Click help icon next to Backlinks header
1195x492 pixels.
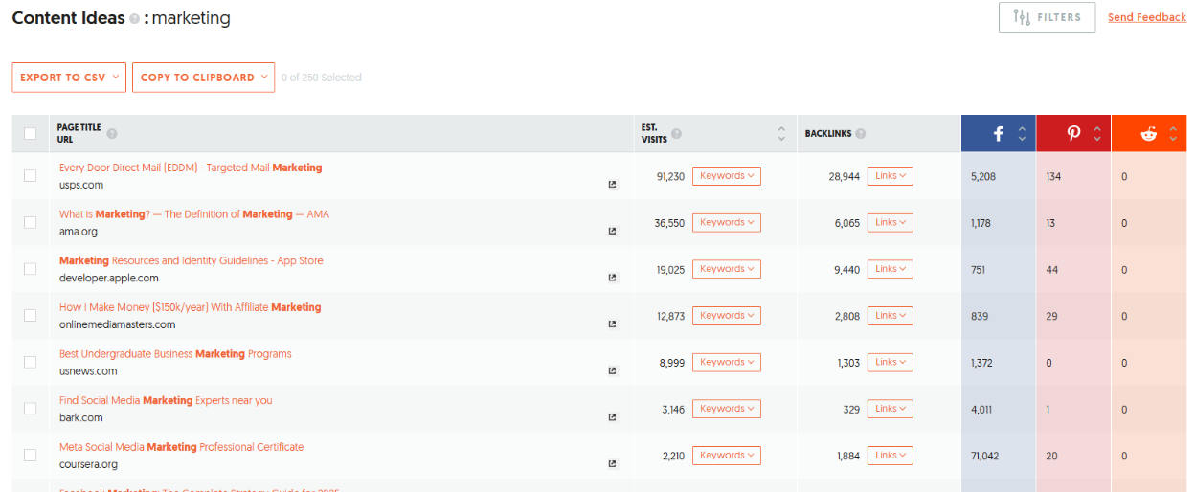pos(861,134)
